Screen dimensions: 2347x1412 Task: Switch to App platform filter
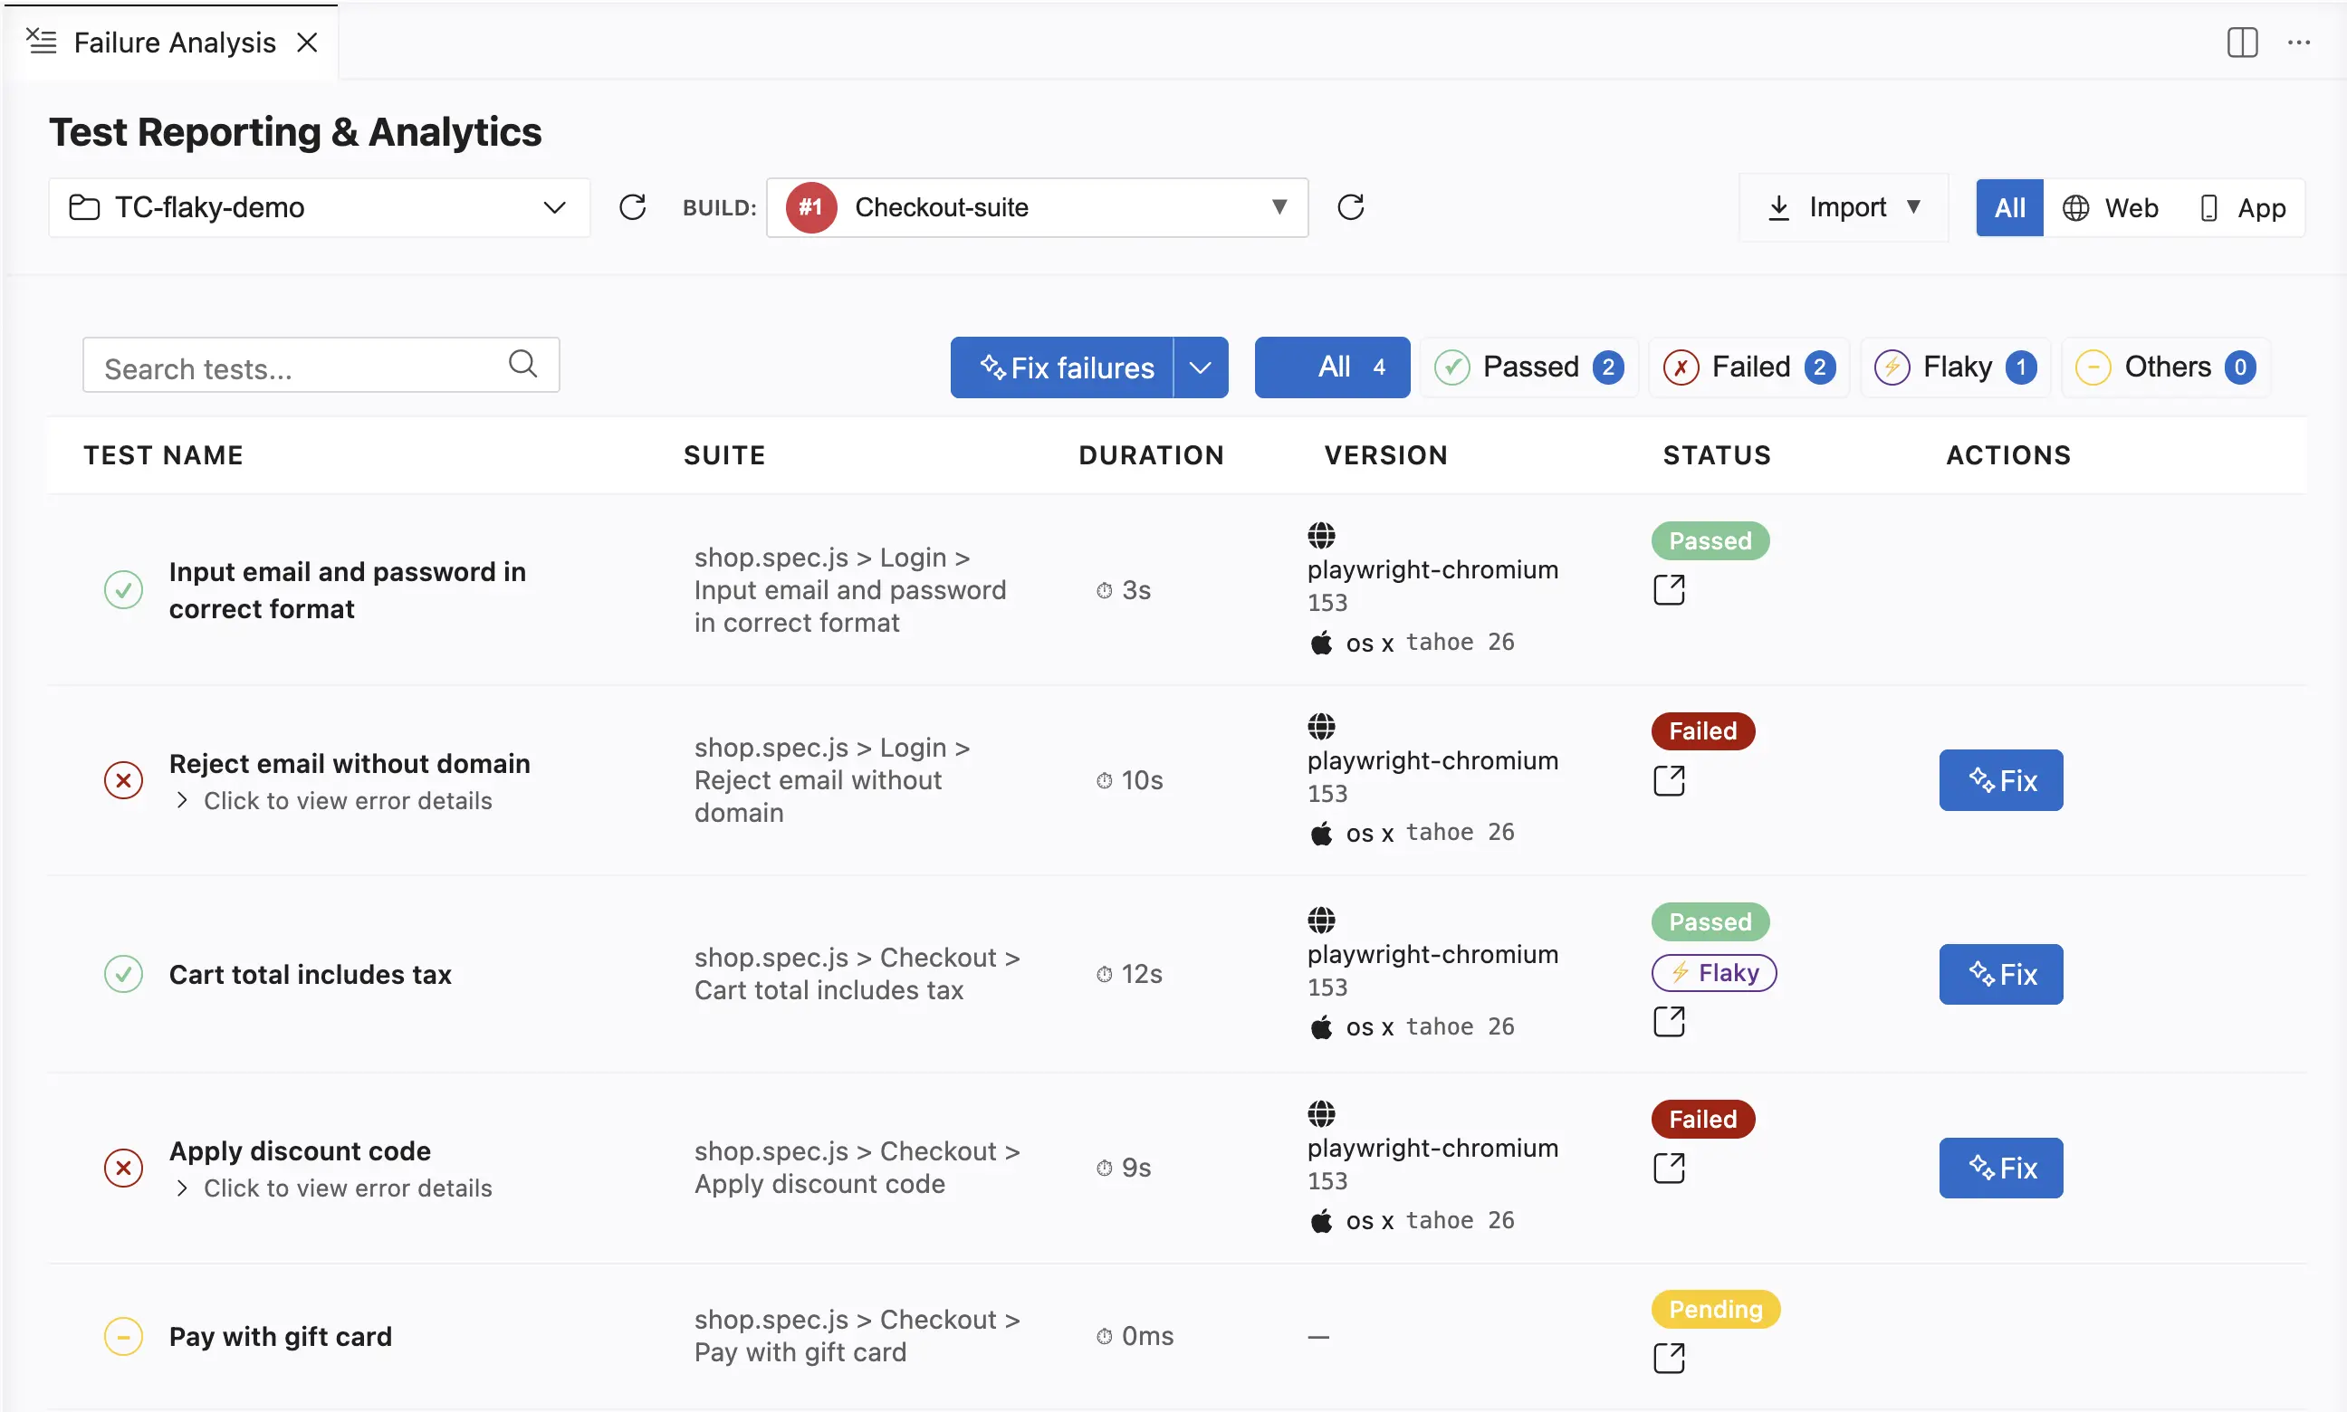[x=2242, y=208]
